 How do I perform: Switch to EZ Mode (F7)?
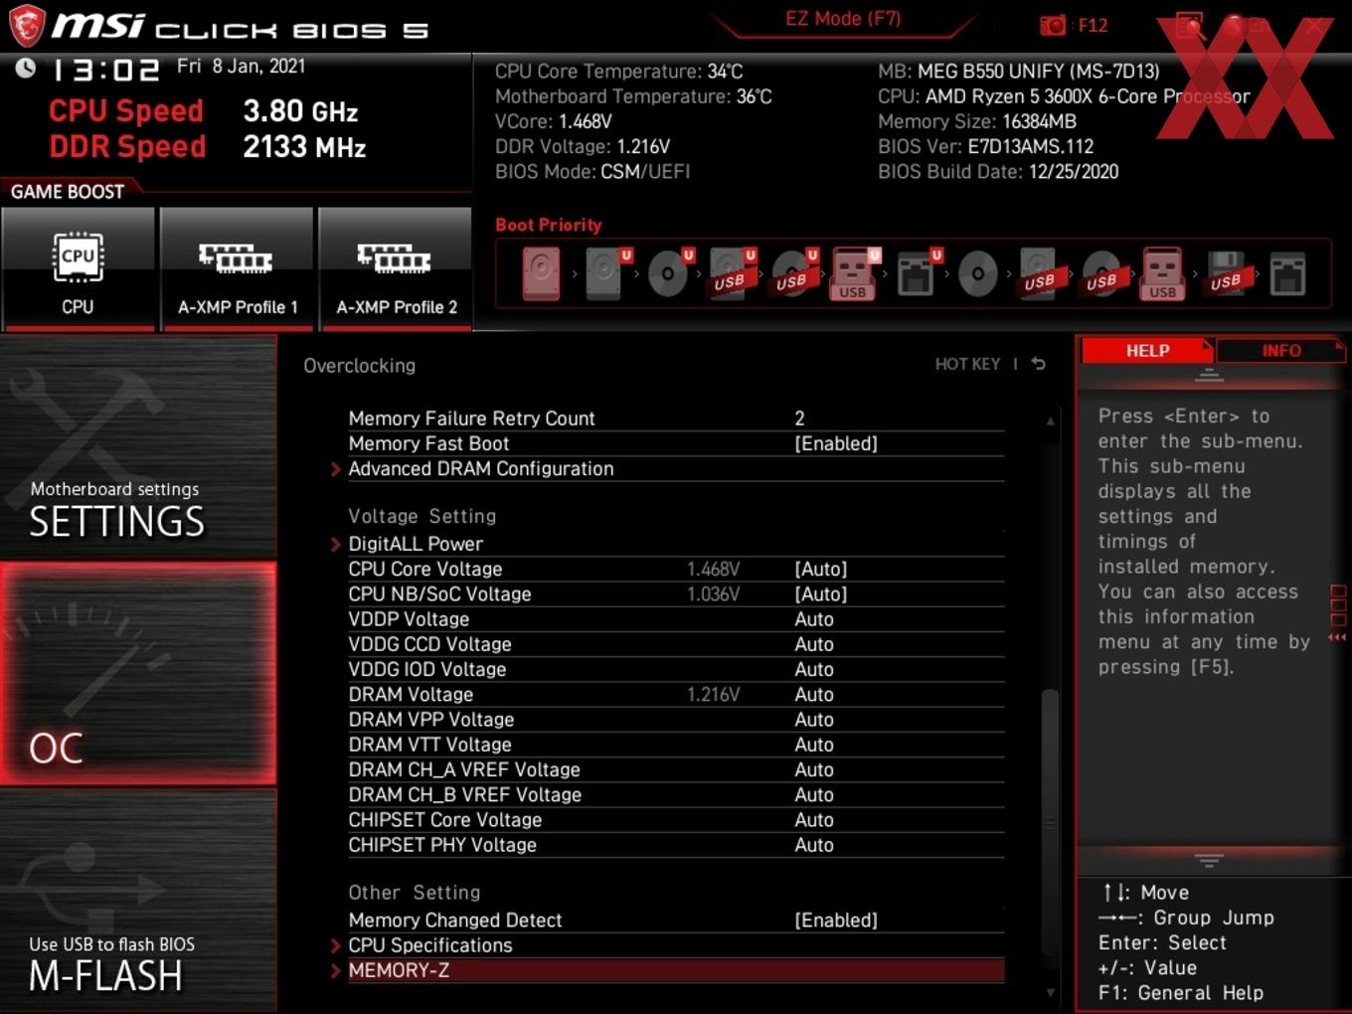843,19
